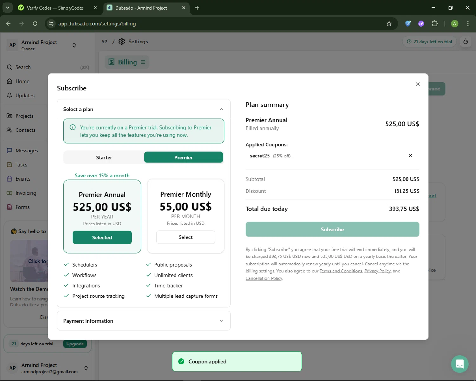476x381 pixels.
Task: Open the Extensions puzzle menu
Action: (435, 23)
